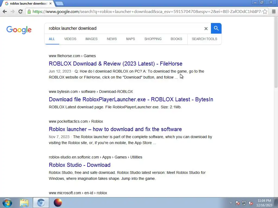Open the FileHorse ROBLOX Download & Review link
Viewport: 278px width, 208px height.
[x=116, y=64]
